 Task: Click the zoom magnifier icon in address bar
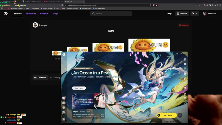tap(150, 5)
